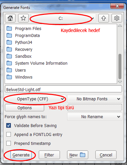The image size is (127, 165).
Task: Open the Options button
Action: [24, 108]
